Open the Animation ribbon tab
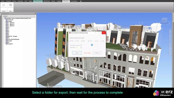The width and height of the screenshot is (174, 98). pos(20,1)
